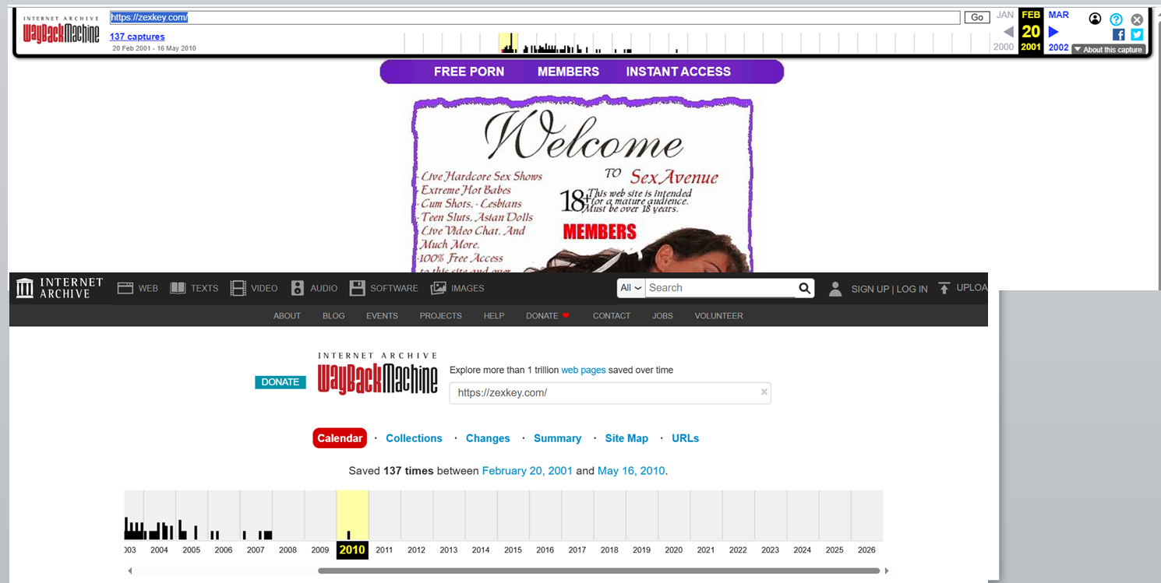Open the SOFTWARE media section icon

pyautogui.click(x=357, y=288)
